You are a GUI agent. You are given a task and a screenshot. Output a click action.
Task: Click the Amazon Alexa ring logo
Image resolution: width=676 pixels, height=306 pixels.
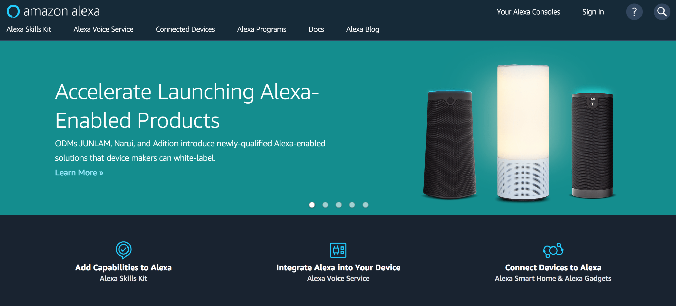tap(13, 11)
